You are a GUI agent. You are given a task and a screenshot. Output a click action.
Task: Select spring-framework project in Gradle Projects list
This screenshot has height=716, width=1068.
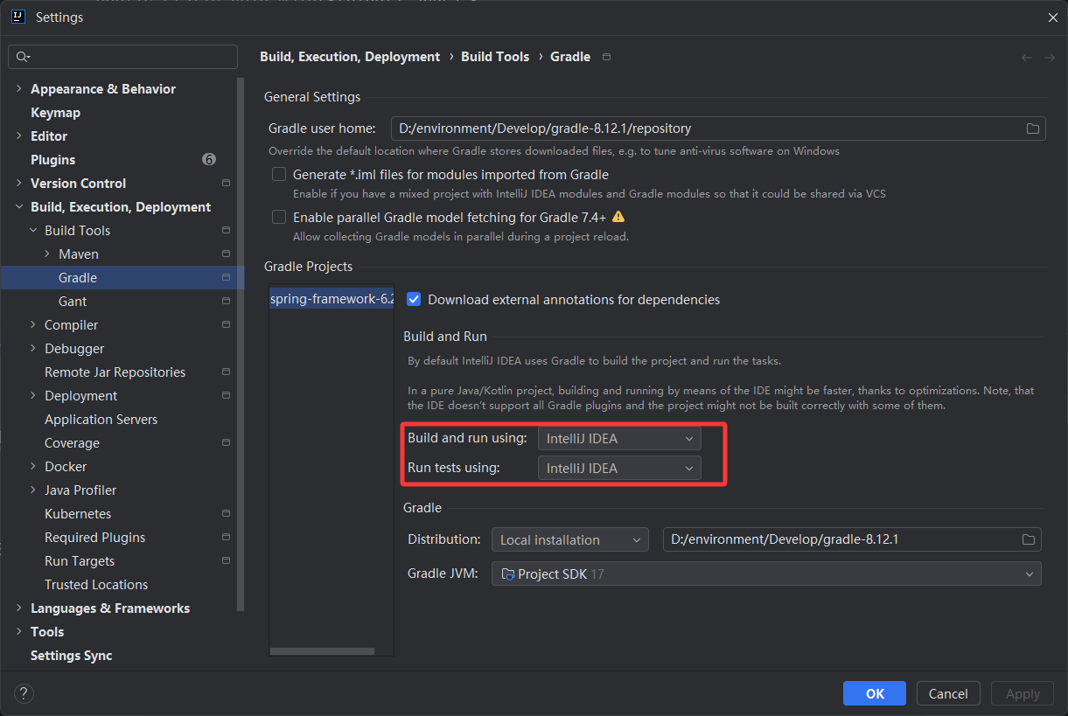click(x=332, y=299)
